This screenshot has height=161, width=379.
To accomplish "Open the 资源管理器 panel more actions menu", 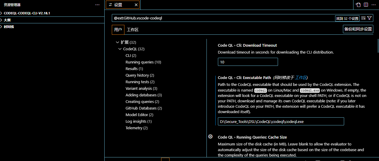I will tap(97, 5).
